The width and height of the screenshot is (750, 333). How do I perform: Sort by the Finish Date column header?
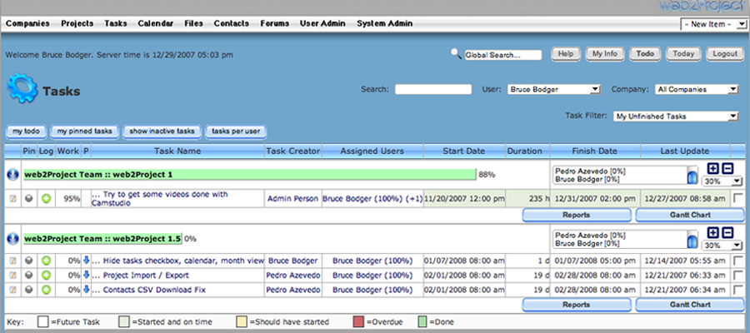coord(594,151)
